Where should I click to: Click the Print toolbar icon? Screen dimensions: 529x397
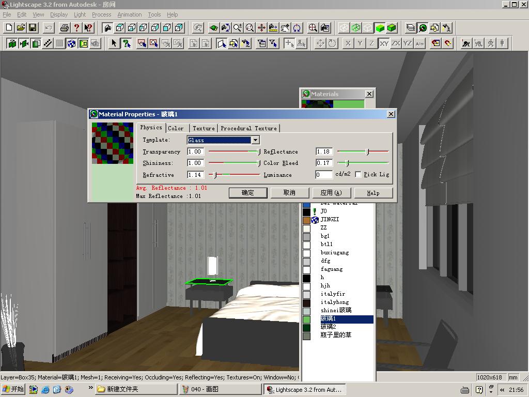pos(64,27)
